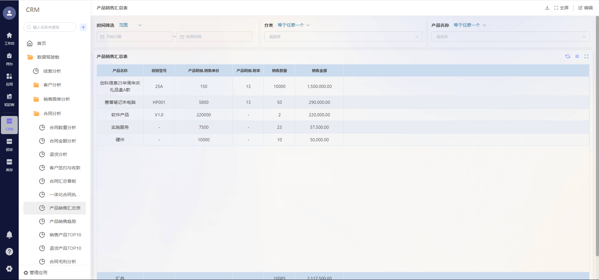The width and height of the screenshot is (599, 280).
Task: Click the vertical scrollbar on the right
Action: click(x=597, y=137)
